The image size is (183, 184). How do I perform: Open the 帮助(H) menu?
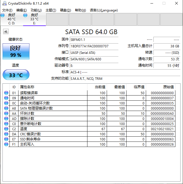coord(80,10)
